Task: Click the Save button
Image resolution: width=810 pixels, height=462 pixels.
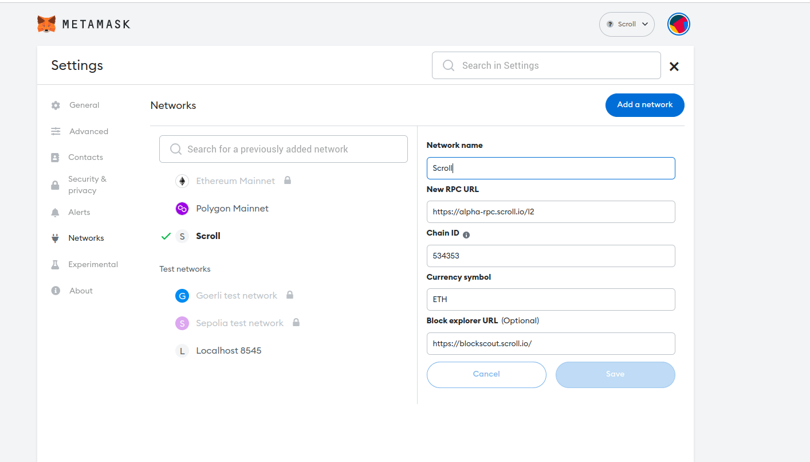Action: [615, 374]
